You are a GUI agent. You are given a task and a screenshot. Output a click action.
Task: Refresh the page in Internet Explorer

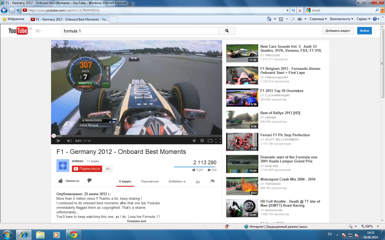pyautogui.click(x=293, y=10)
